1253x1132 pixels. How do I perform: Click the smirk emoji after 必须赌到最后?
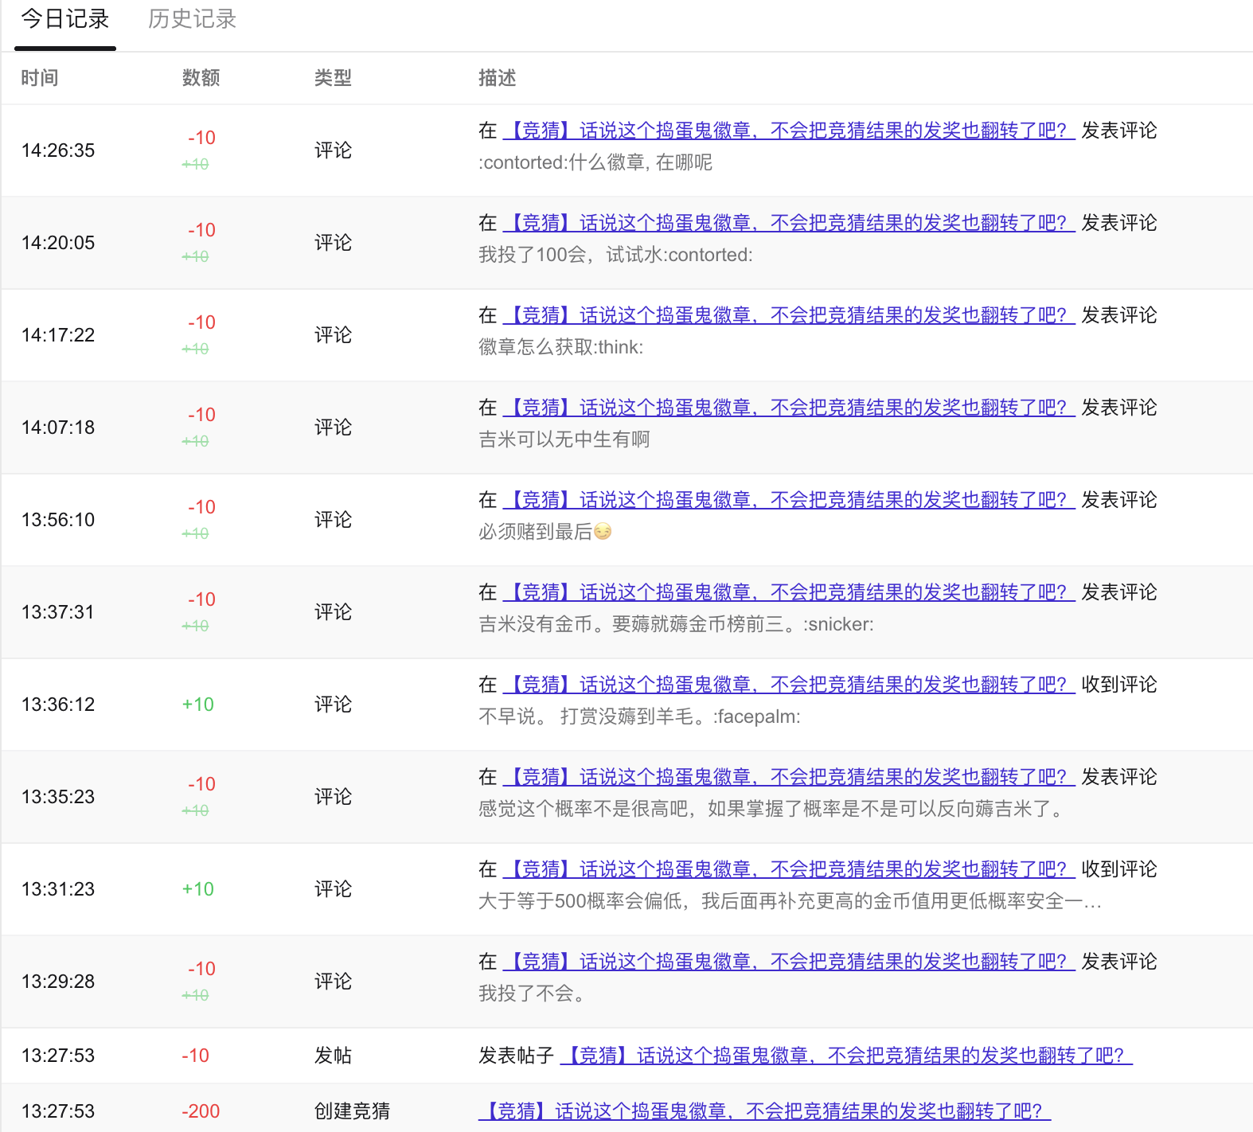pos(603,531)
